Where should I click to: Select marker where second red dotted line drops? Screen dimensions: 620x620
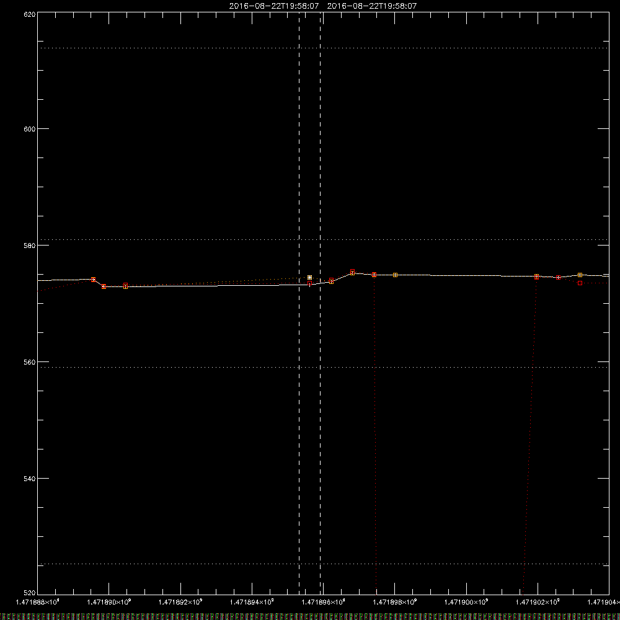[x=536, y=277]
